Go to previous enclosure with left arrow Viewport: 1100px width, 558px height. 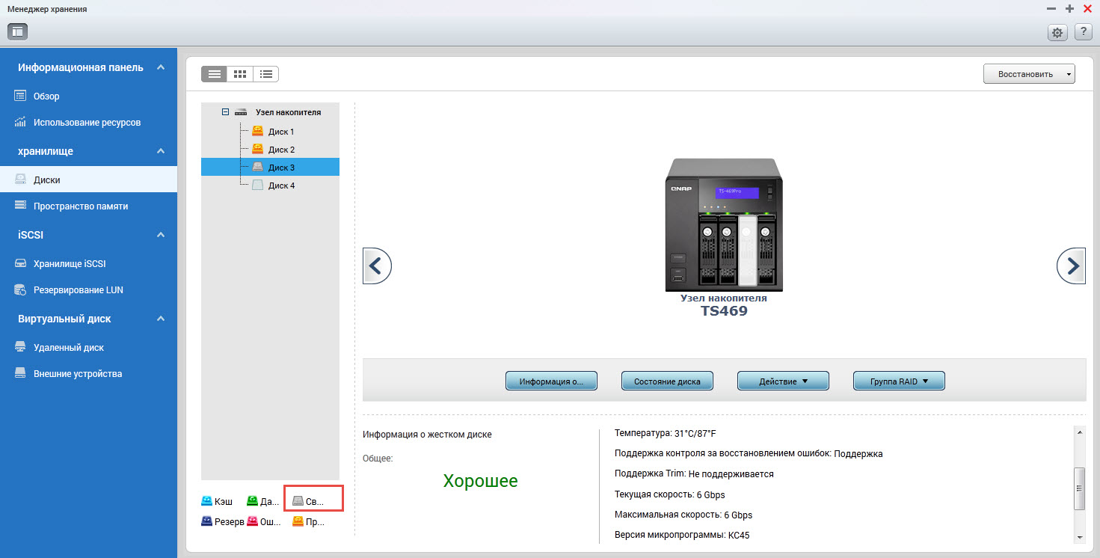(377, 266)
